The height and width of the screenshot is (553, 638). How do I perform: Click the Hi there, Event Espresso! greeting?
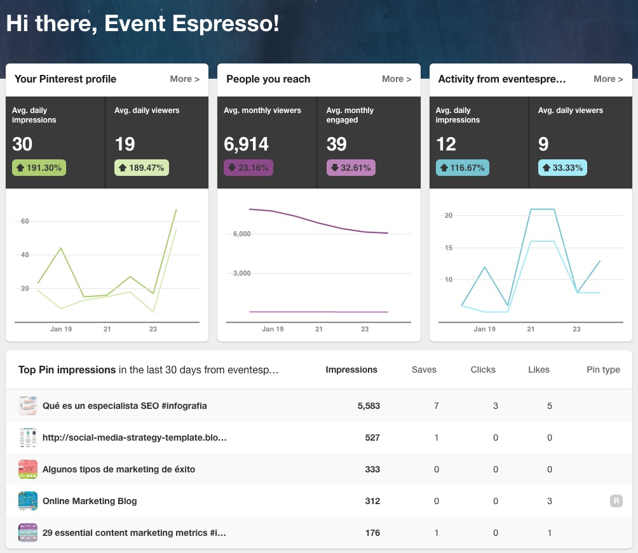(x=143, y=23)
